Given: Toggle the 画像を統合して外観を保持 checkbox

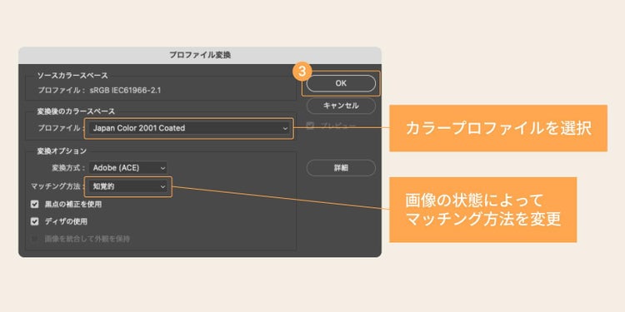Looking at the screenshot, I should pyautogui.click(x=35, y=239).
